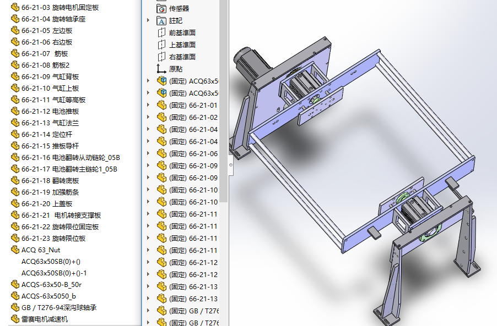Expand the first (固定) 66-21-12 component
The height and width of the screenshot is (326, 497).
coord(148,262)
